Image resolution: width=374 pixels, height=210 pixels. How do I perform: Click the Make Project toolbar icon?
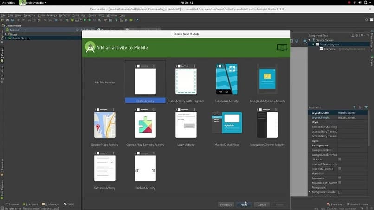point(67,20)
